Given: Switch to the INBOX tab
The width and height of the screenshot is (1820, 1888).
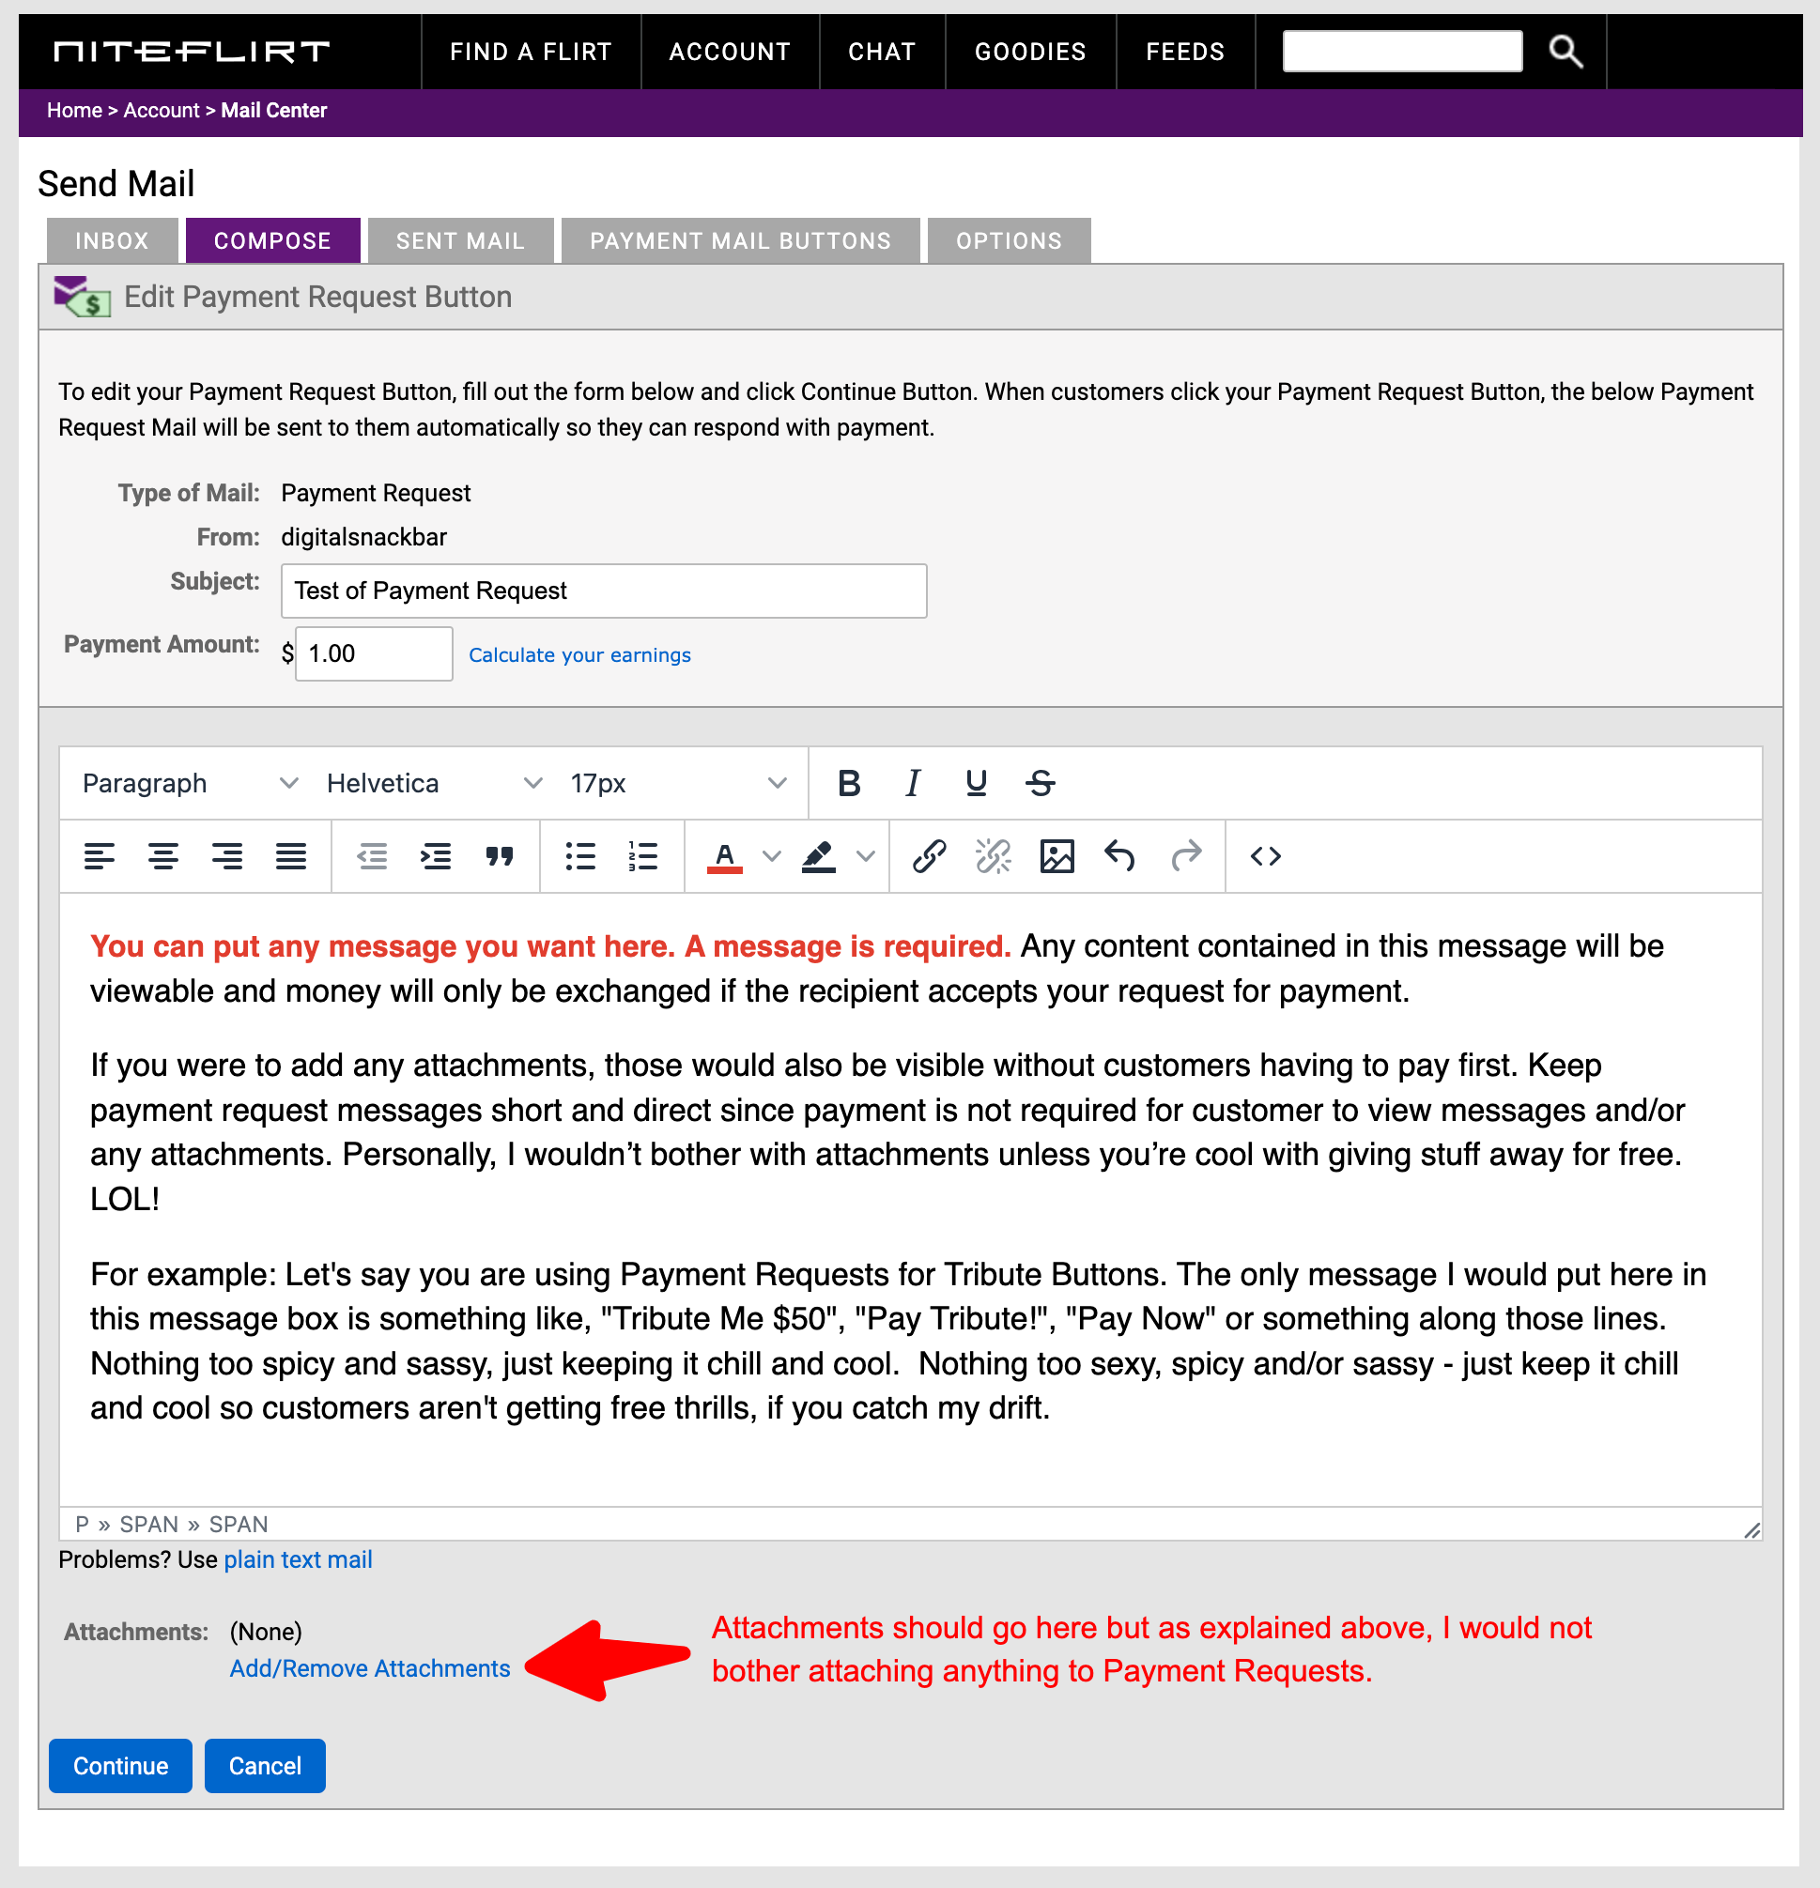Looking at the screenshot, I should pyautogui.click(x=112, y=239).
